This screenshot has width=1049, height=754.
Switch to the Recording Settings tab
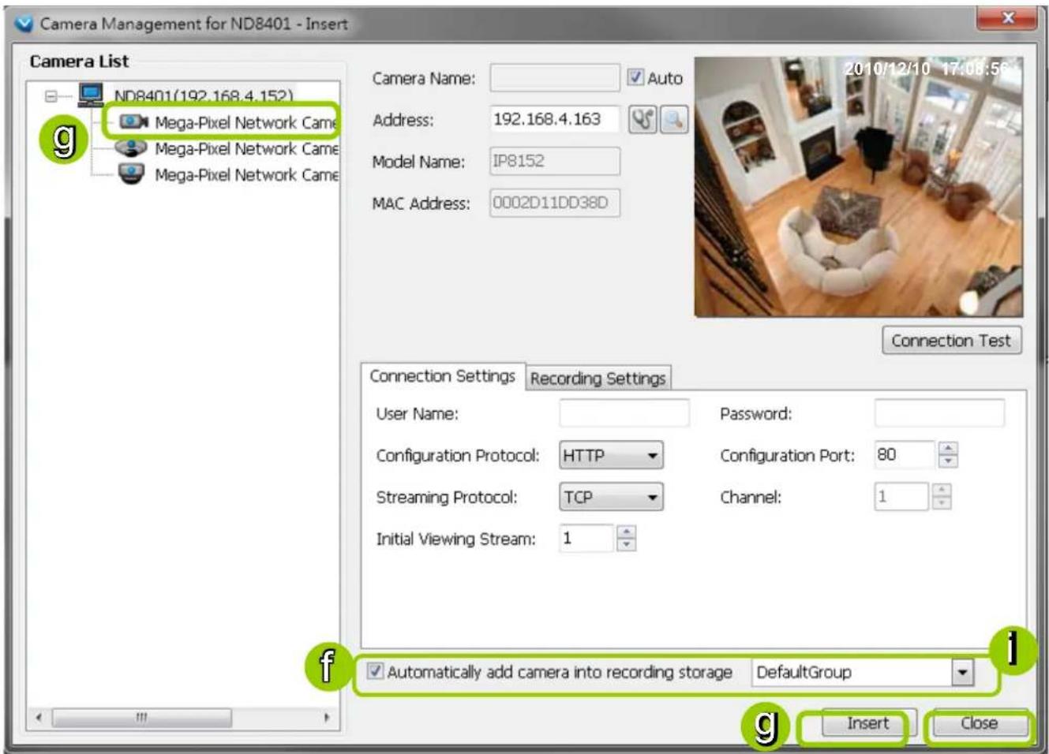click(x=598, y=379)
